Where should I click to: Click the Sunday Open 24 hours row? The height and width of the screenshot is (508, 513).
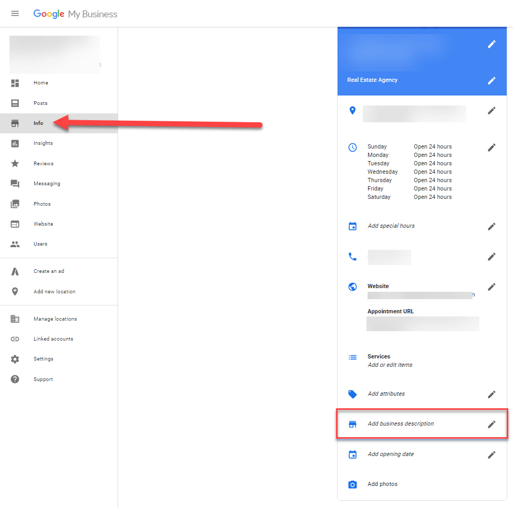click(409, 146)
